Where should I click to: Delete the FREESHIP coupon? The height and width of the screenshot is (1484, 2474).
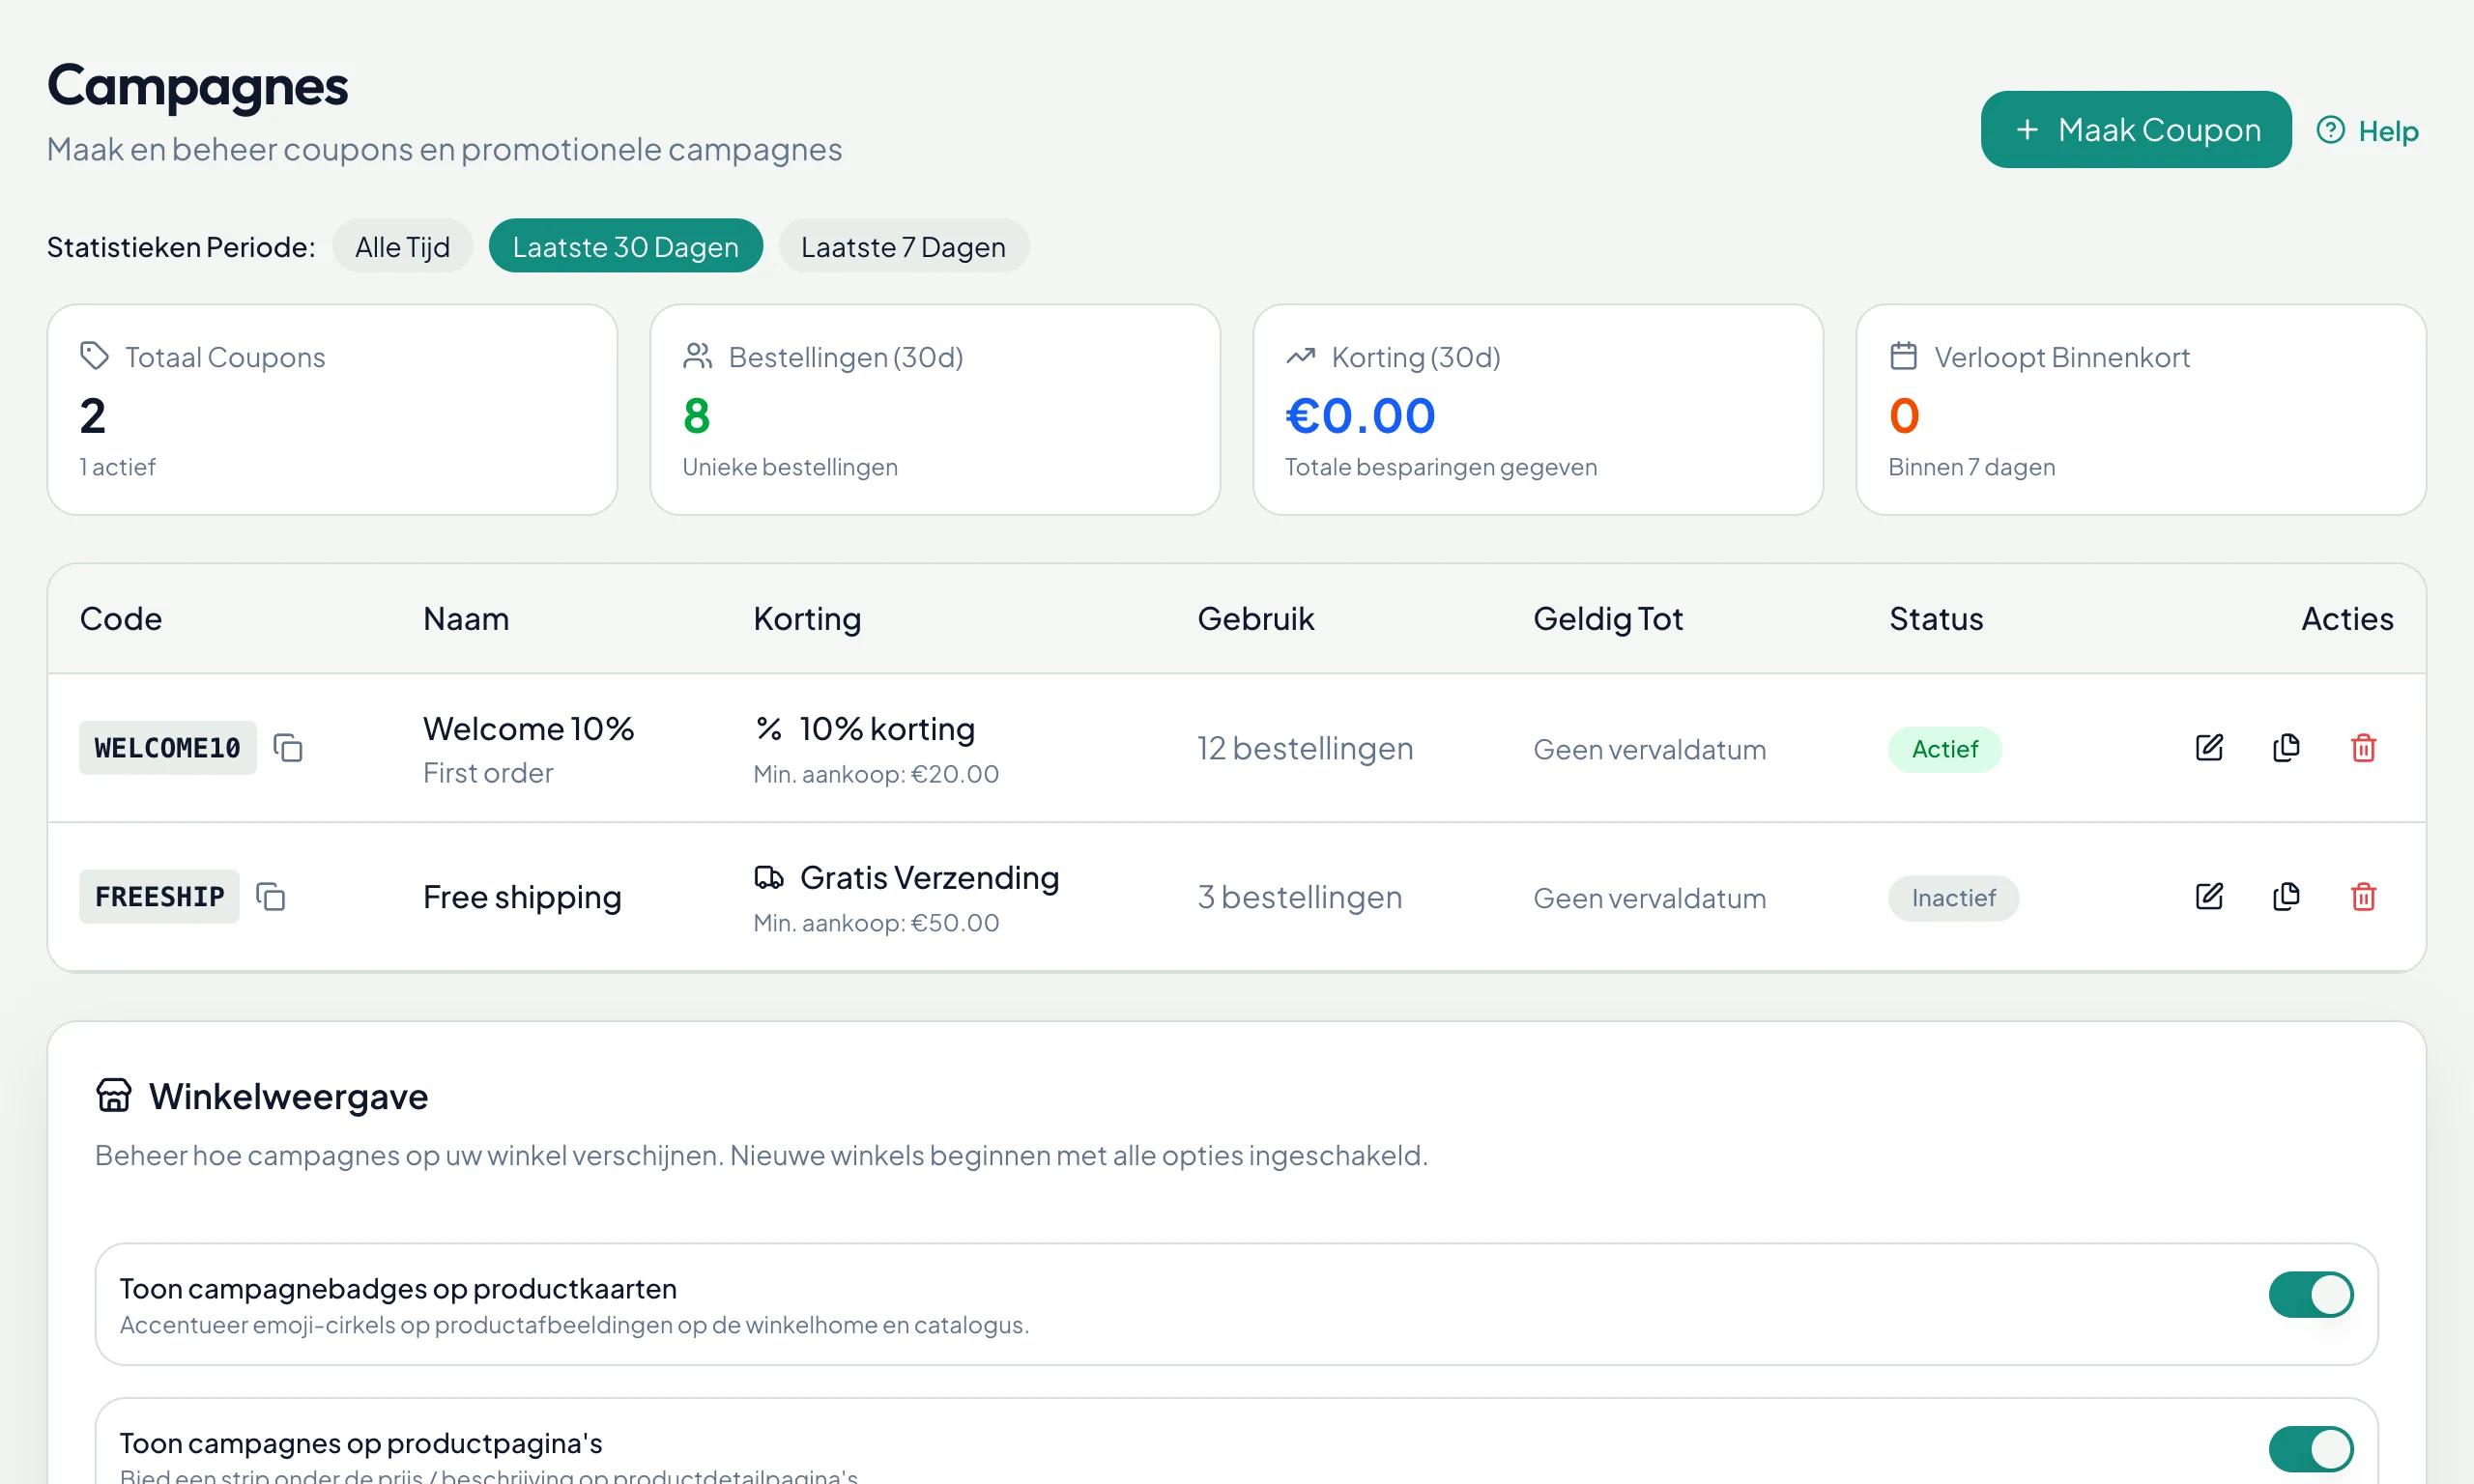pyautogui.click(x=2363, y=897)
